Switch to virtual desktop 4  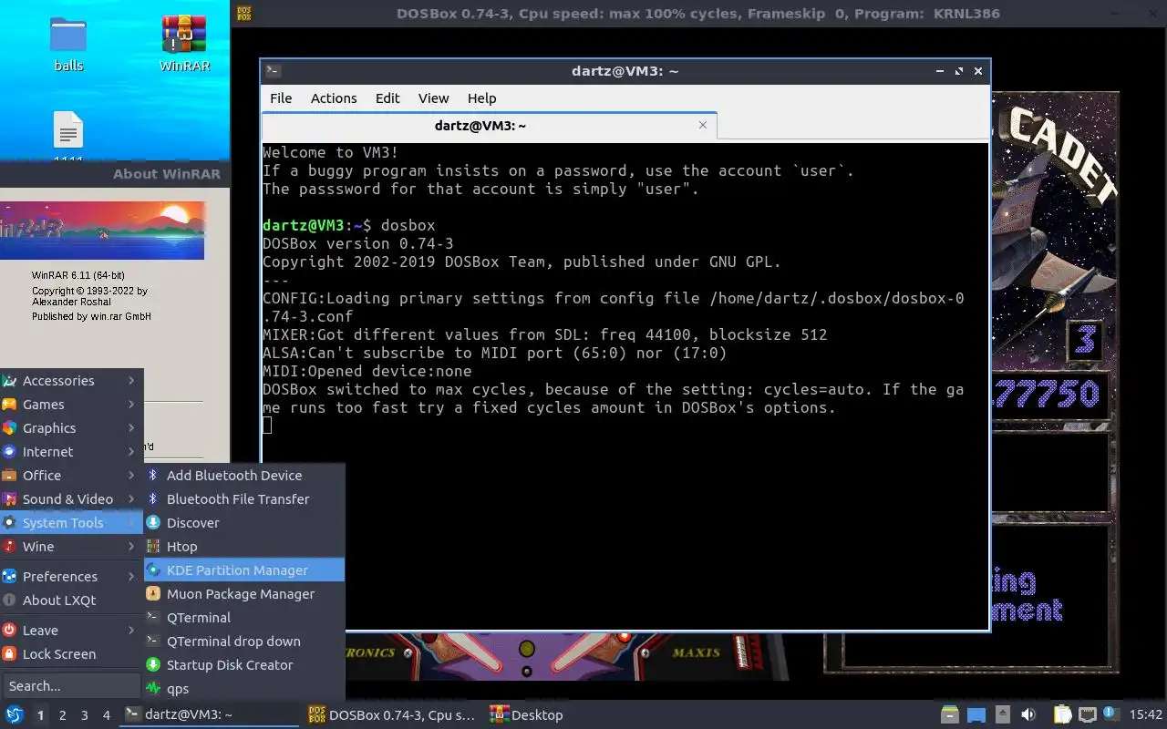pos(106,715)
